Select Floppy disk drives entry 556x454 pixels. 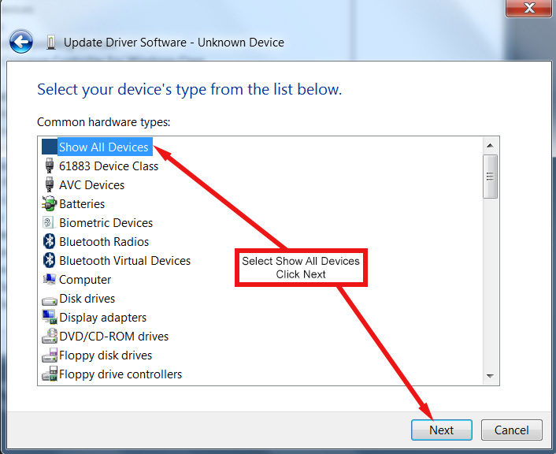pyautogui.click(x=106, y=355)
